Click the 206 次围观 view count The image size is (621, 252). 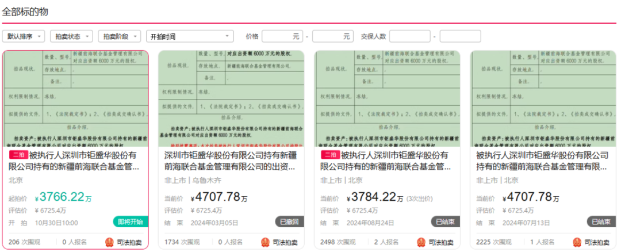pos(26,242)
